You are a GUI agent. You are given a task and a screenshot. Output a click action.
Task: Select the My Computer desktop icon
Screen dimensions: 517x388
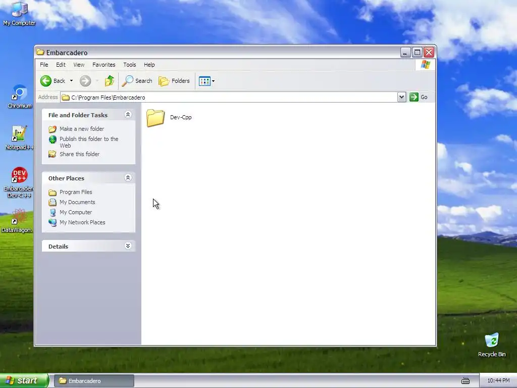19,14
